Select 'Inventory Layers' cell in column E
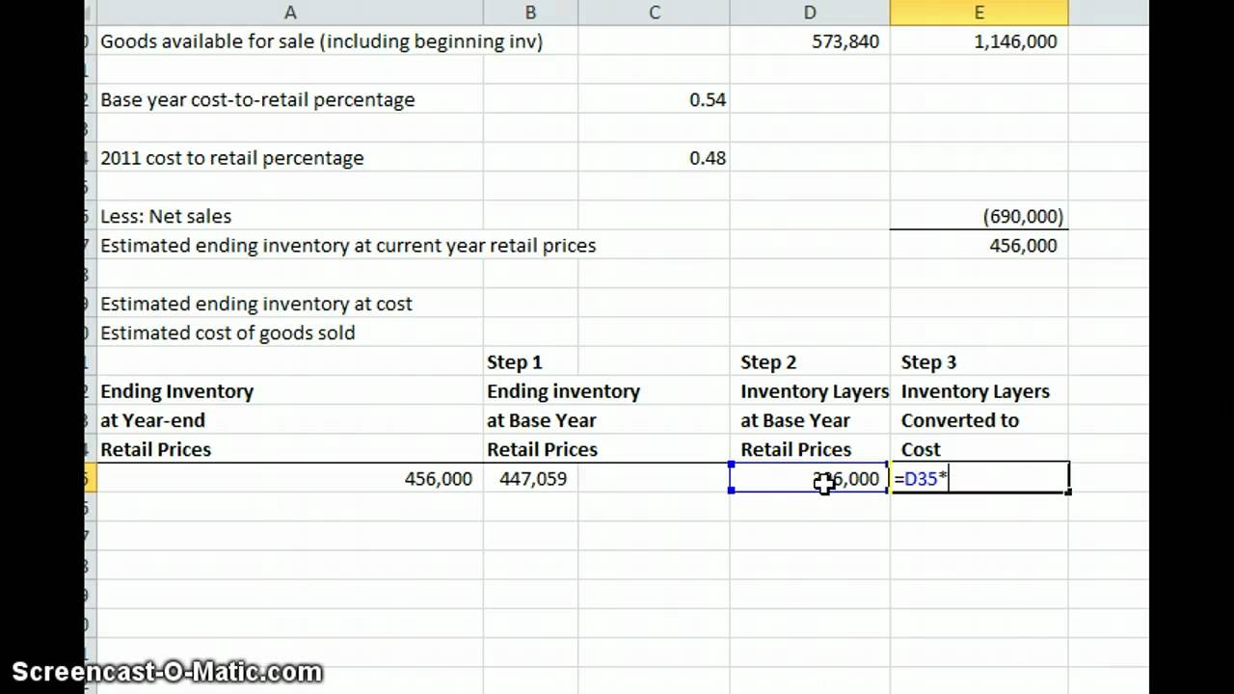This screenshot has width=1234, height=694. [979, 391]
